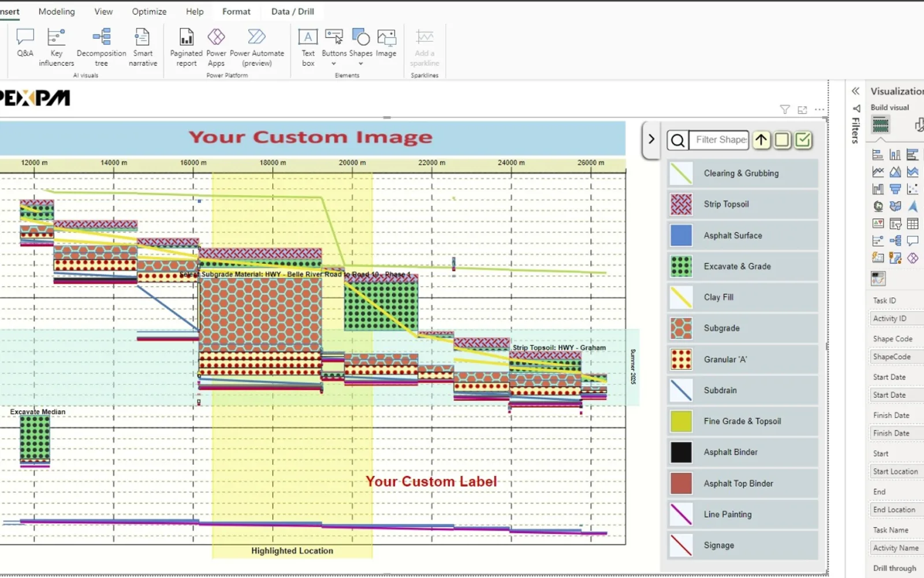Screen dimensions: 924x578
Task: Toggle the Strip Topsoil legend item
Action: click(743, 205)
